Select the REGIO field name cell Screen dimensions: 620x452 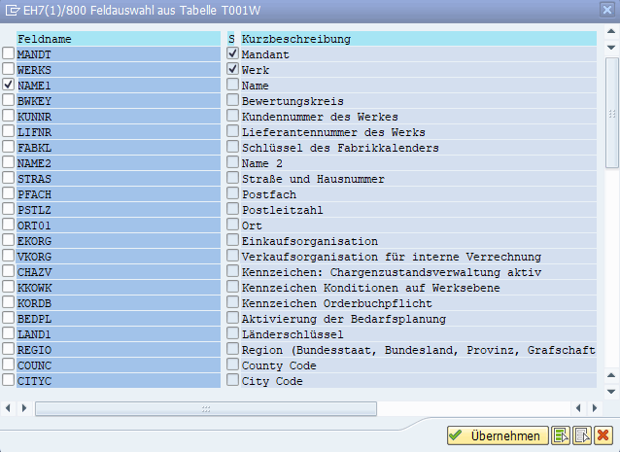tap(119, 350)
